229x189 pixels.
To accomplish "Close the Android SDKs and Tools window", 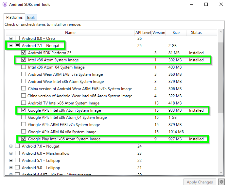I will point(221,4).
